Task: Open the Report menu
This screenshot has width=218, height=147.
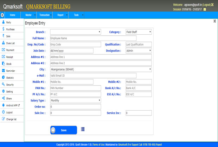Action: click(x=62, y=15)
